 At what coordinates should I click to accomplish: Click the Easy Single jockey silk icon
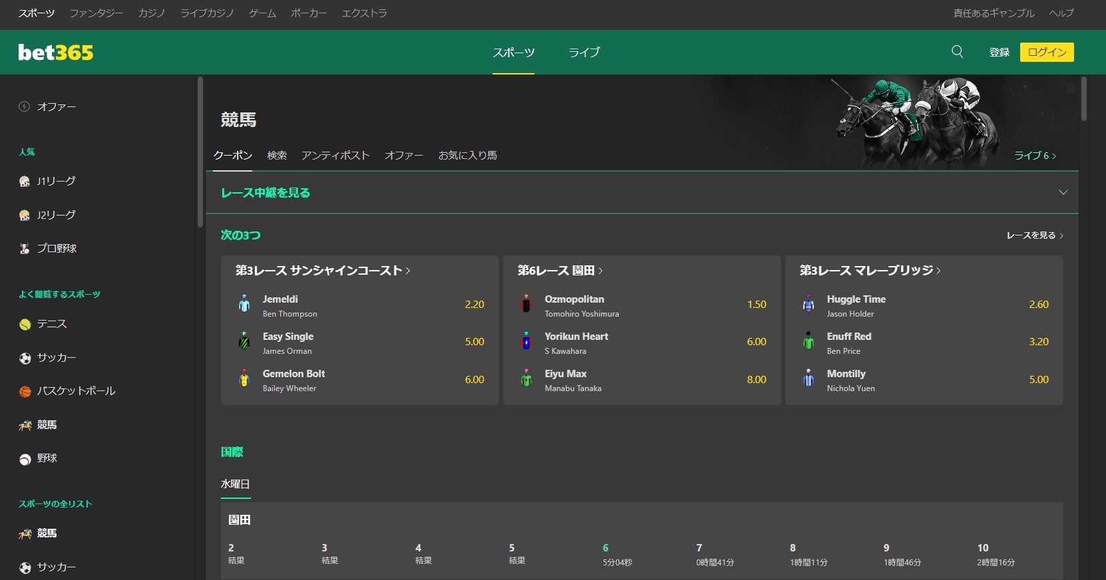click(244, 341)
